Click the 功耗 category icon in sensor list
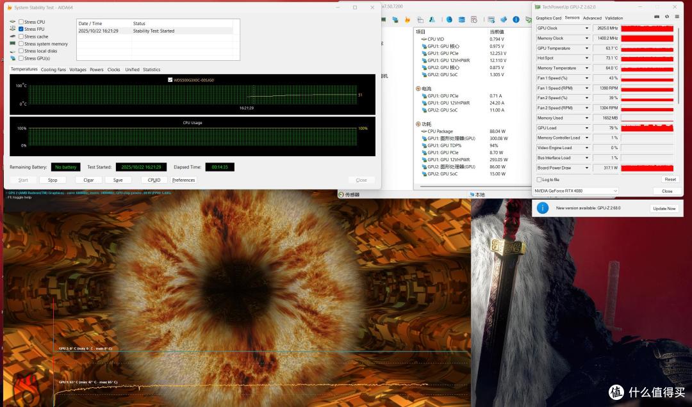This screenshot has height=407, width=692. 418,124
